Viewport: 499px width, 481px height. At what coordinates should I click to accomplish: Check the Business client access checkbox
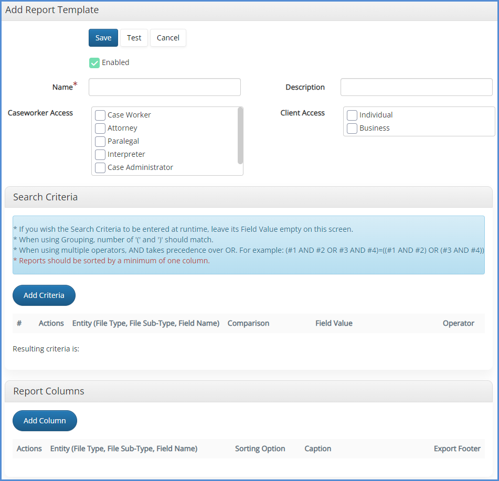pyautogui.click(x=352, y=129)
